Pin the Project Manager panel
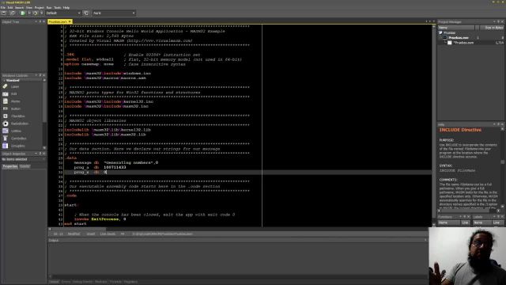 coord(498,21)
